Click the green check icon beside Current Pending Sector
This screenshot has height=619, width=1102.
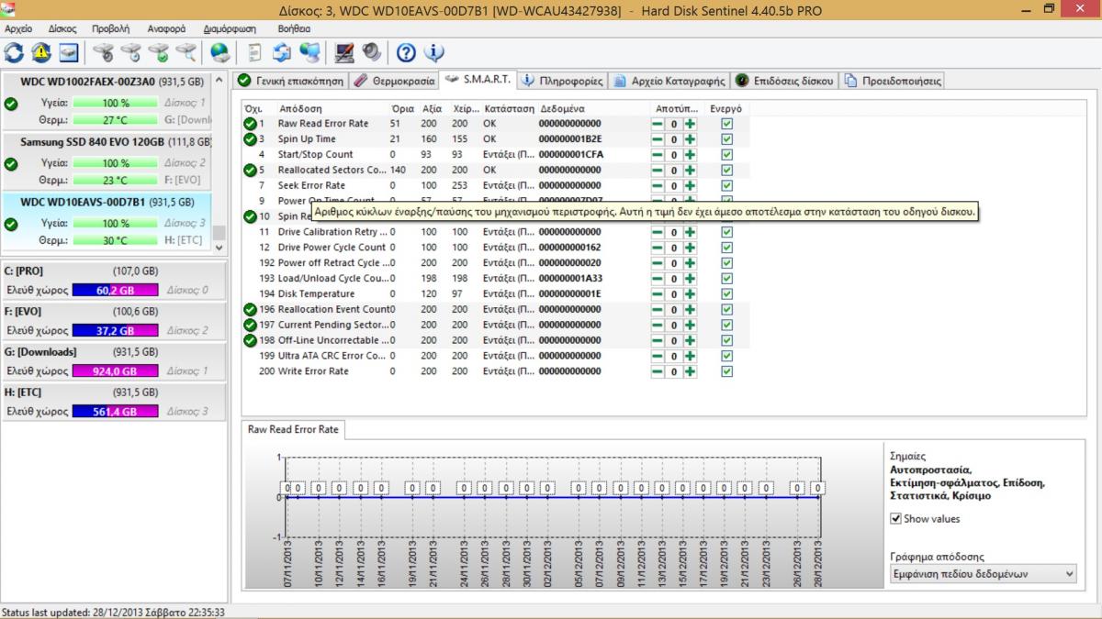(x=250, y=325)
